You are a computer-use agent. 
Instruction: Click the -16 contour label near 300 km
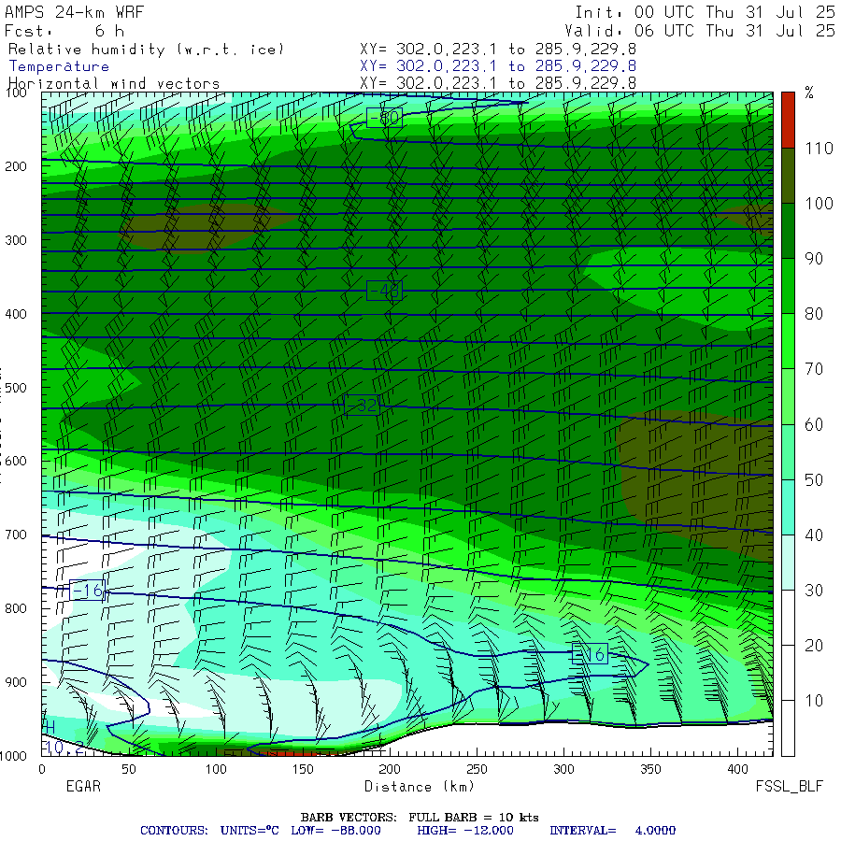590,654
